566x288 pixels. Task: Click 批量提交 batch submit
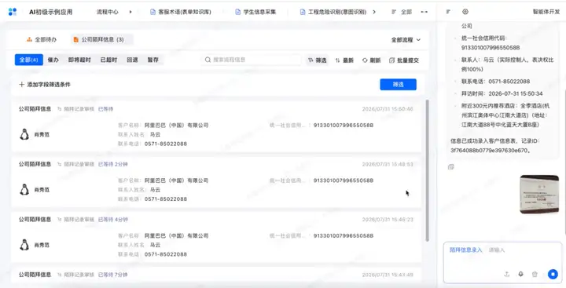[x=404, y=60]
